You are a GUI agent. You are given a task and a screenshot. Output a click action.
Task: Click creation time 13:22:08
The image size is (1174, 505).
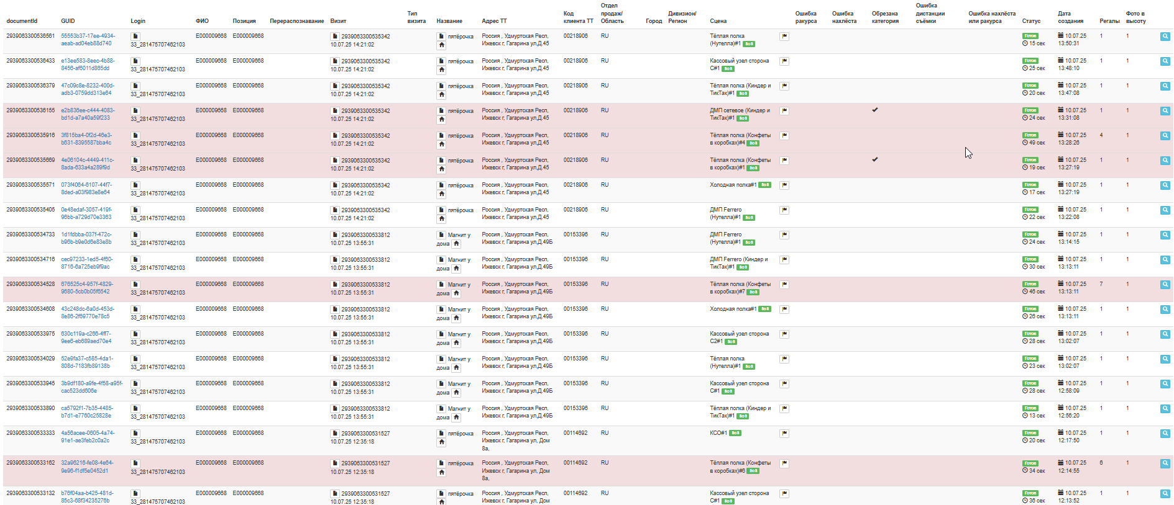point(1068,217)
